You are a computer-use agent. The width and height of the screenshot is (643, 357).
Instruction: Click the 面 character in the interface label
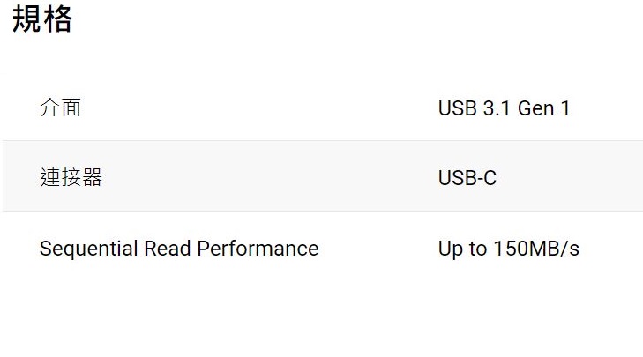click(x=71, y=108)
